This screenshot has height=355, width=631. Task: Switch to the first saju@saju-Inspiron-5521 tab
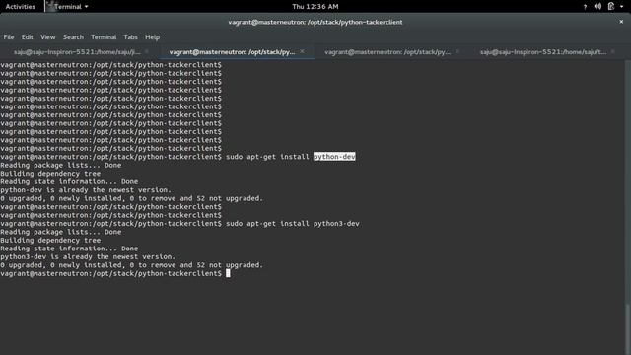point(77,52)
